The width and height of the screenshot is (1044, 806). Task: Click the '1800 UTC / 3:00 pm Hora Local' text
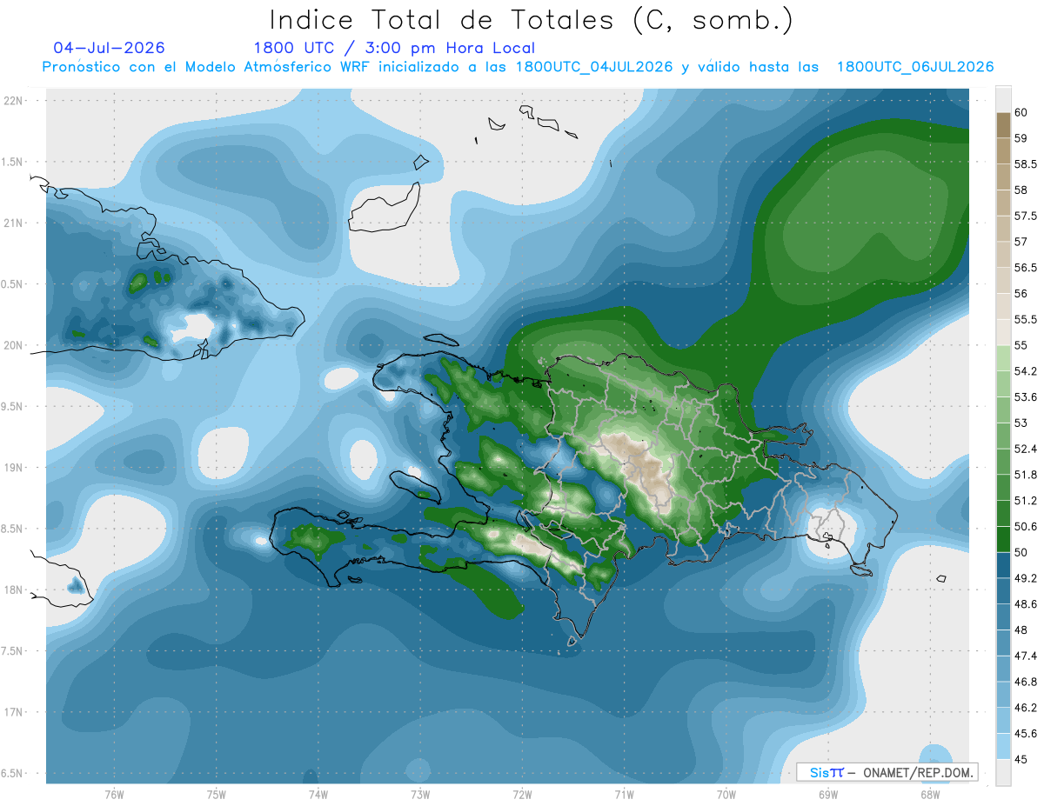pyautogui.click(x=394, y=48)
